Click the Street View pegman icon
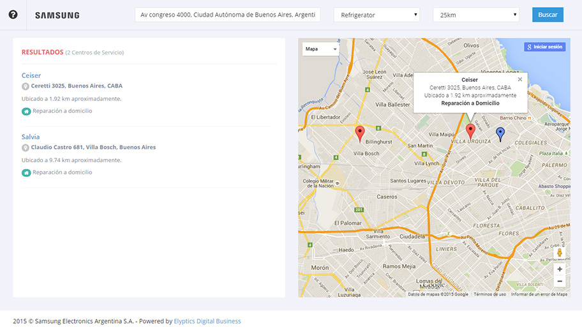The width and height of the screenshot is (582, 332). (x=560, y=253)
